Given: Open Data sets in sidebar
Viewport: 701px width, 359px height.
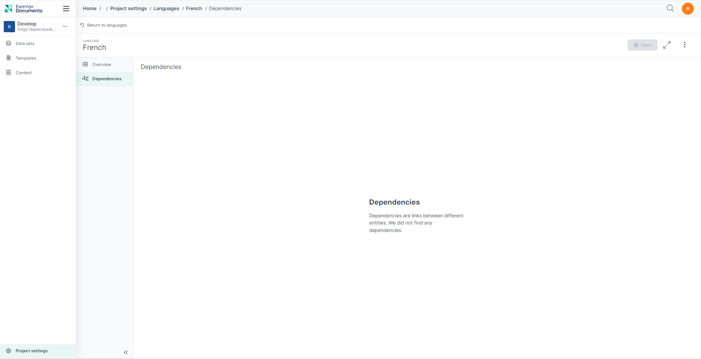Looking at the screenshot, I should (x=25, y=43).
